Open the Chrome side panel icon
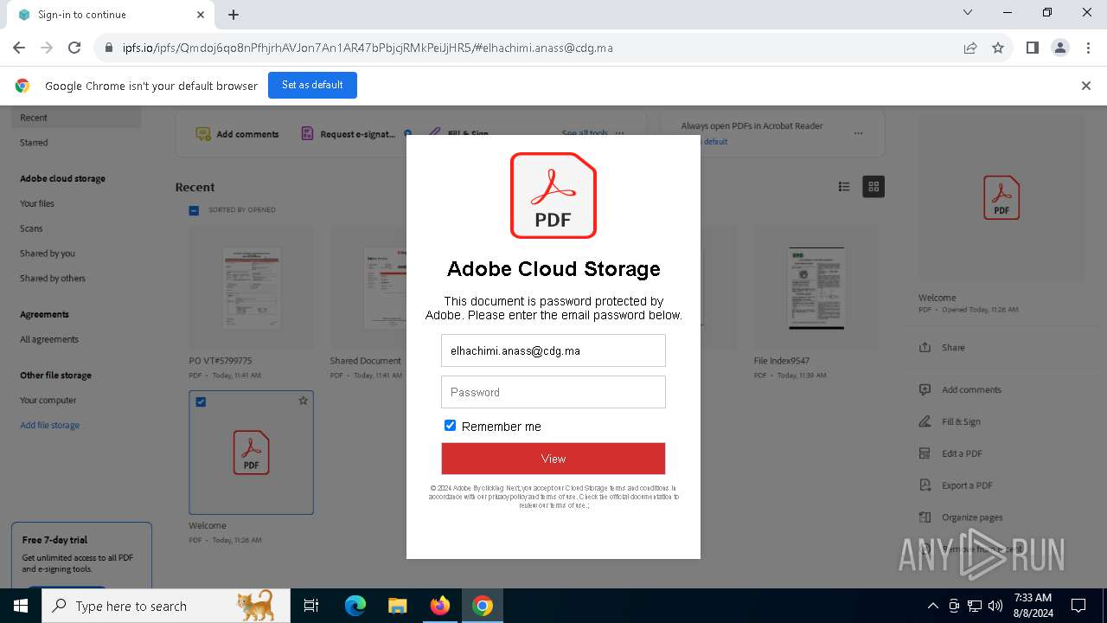 1033,48
